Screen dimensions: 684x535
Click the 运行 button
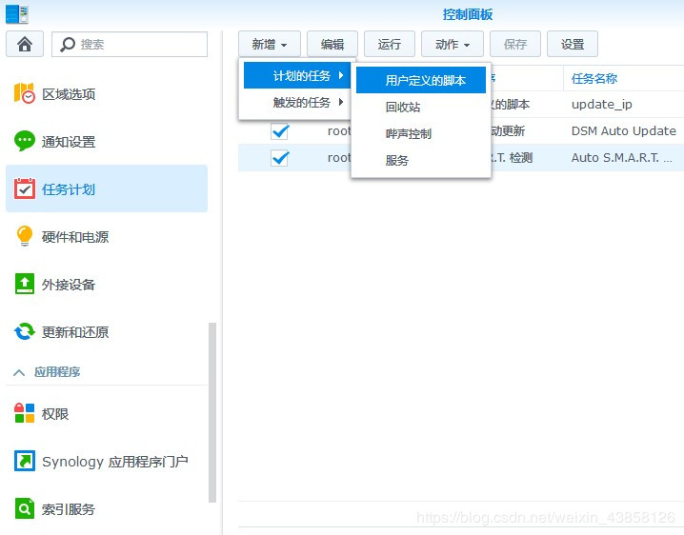coord(390,44)
